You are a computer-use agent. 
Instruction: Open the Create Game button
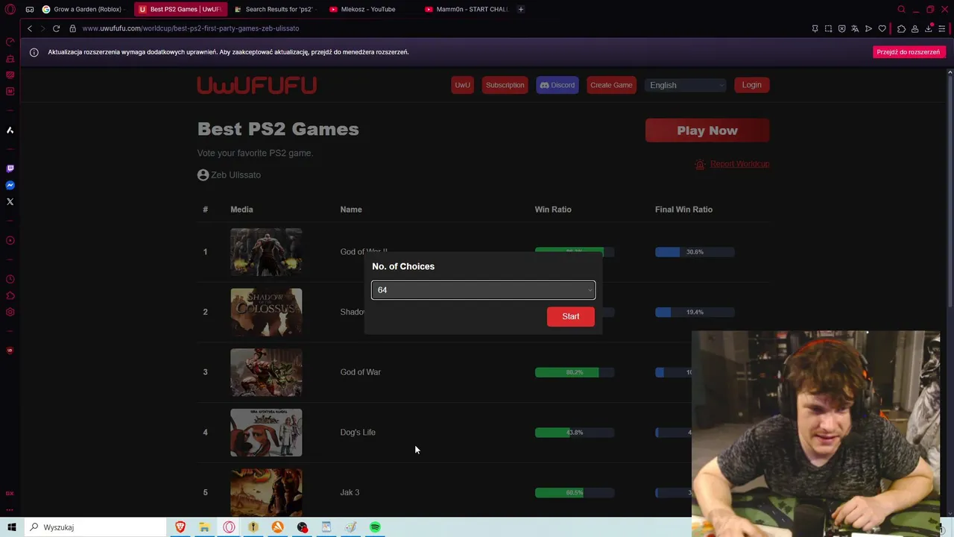(611, 85)
